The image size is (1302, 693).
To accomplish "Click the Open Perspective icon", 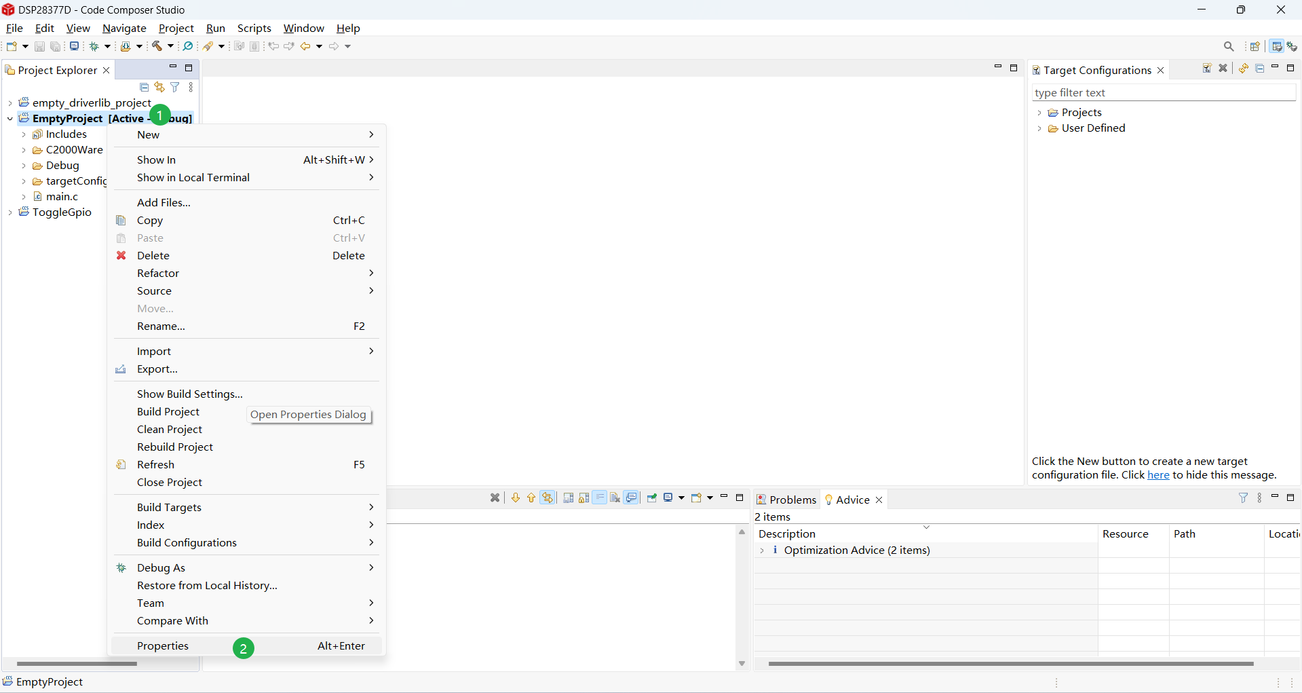I will click(x=1255, y=46).
